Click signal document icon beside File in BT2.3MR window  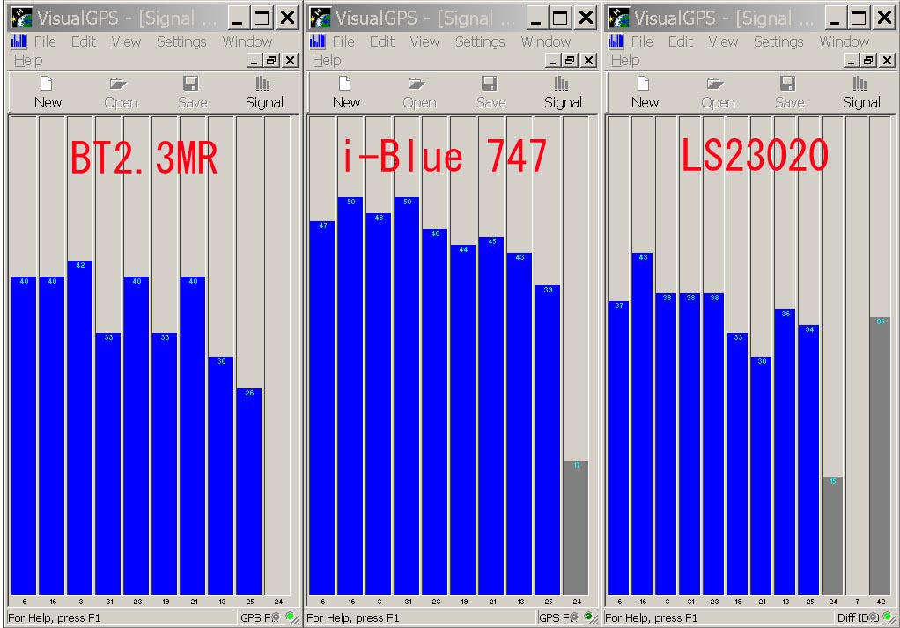(x=19, y=41)
